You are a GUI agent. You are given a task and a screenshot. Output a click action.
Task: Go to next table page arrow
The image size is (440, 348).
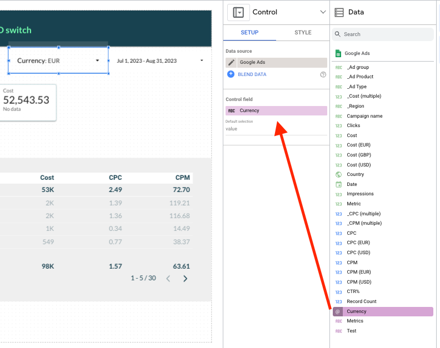(x=186, y=279)
